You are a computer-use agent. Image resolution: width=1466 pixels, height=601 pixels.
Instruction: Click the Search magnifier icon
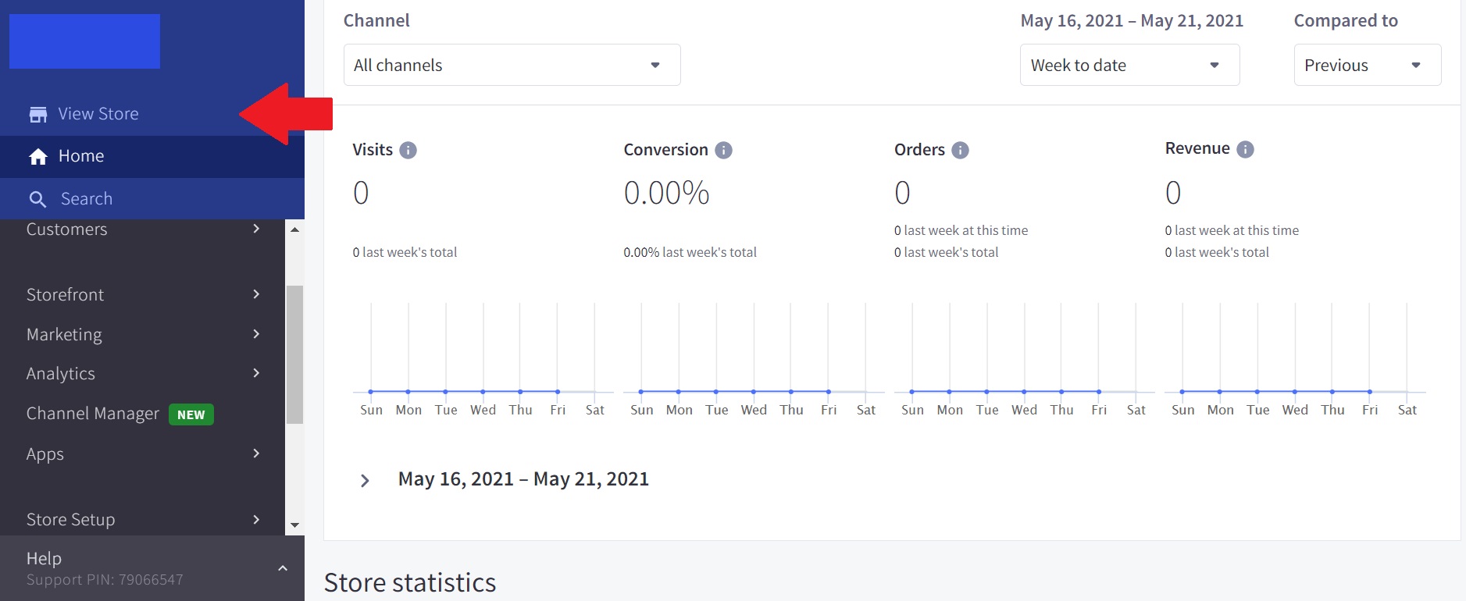(x=37, y=199)
